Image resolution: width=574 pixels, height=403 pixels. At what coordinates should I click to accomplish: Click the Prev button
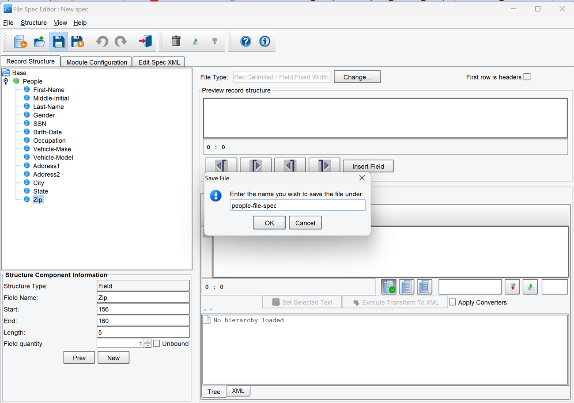tap(79, 357)
